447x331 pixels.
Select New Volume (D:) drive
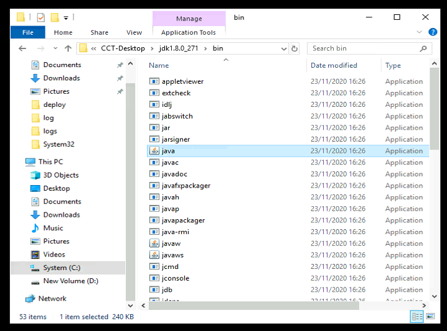(71, 281)
